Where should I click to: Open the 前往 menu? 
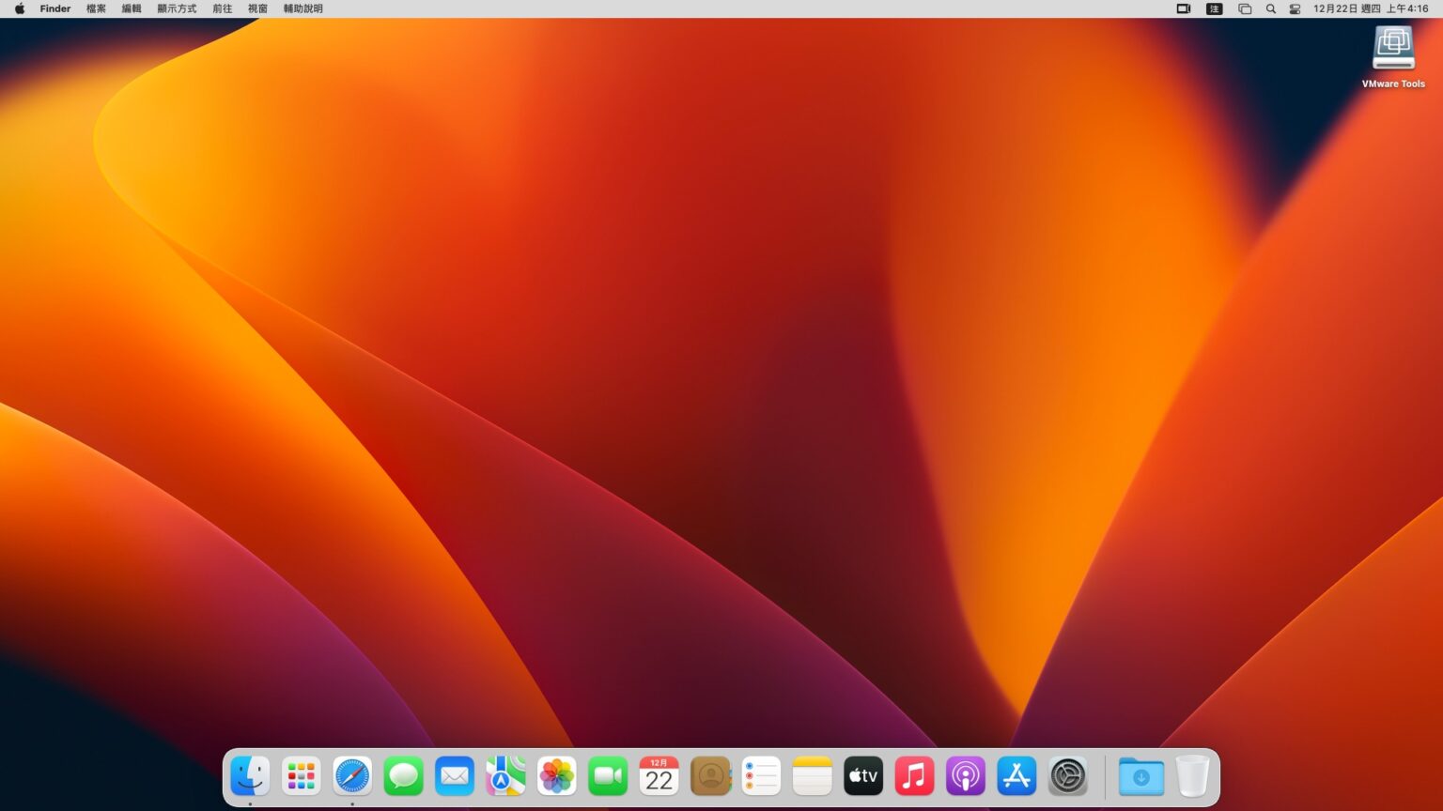click(222, 8)
